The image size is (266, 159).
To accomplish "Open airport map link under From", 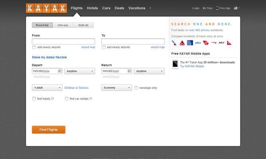I will coord(88,47).
